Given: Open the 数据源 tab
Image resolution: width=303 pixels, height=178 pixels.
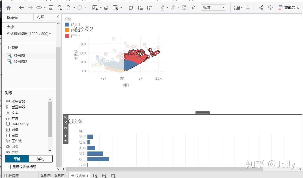Looking at the screenshot, I should (12, 176).
